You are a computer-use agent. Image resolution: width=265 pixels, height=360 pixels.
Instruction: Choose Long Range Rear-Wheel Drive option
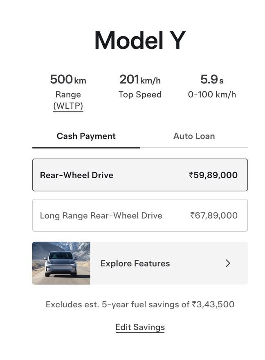pos(140,215)
